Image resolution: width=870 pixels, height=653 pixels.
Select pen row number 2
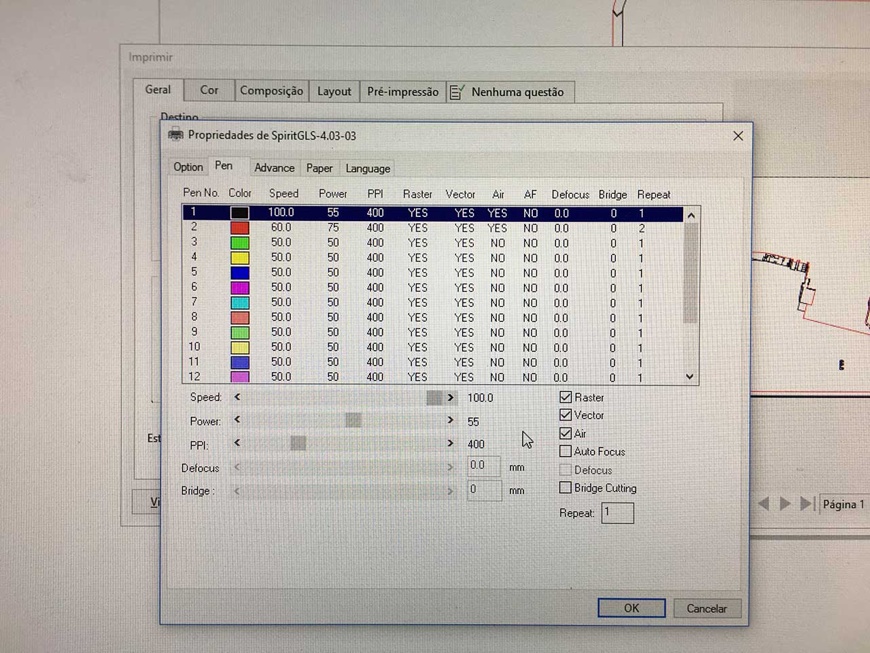432,228
